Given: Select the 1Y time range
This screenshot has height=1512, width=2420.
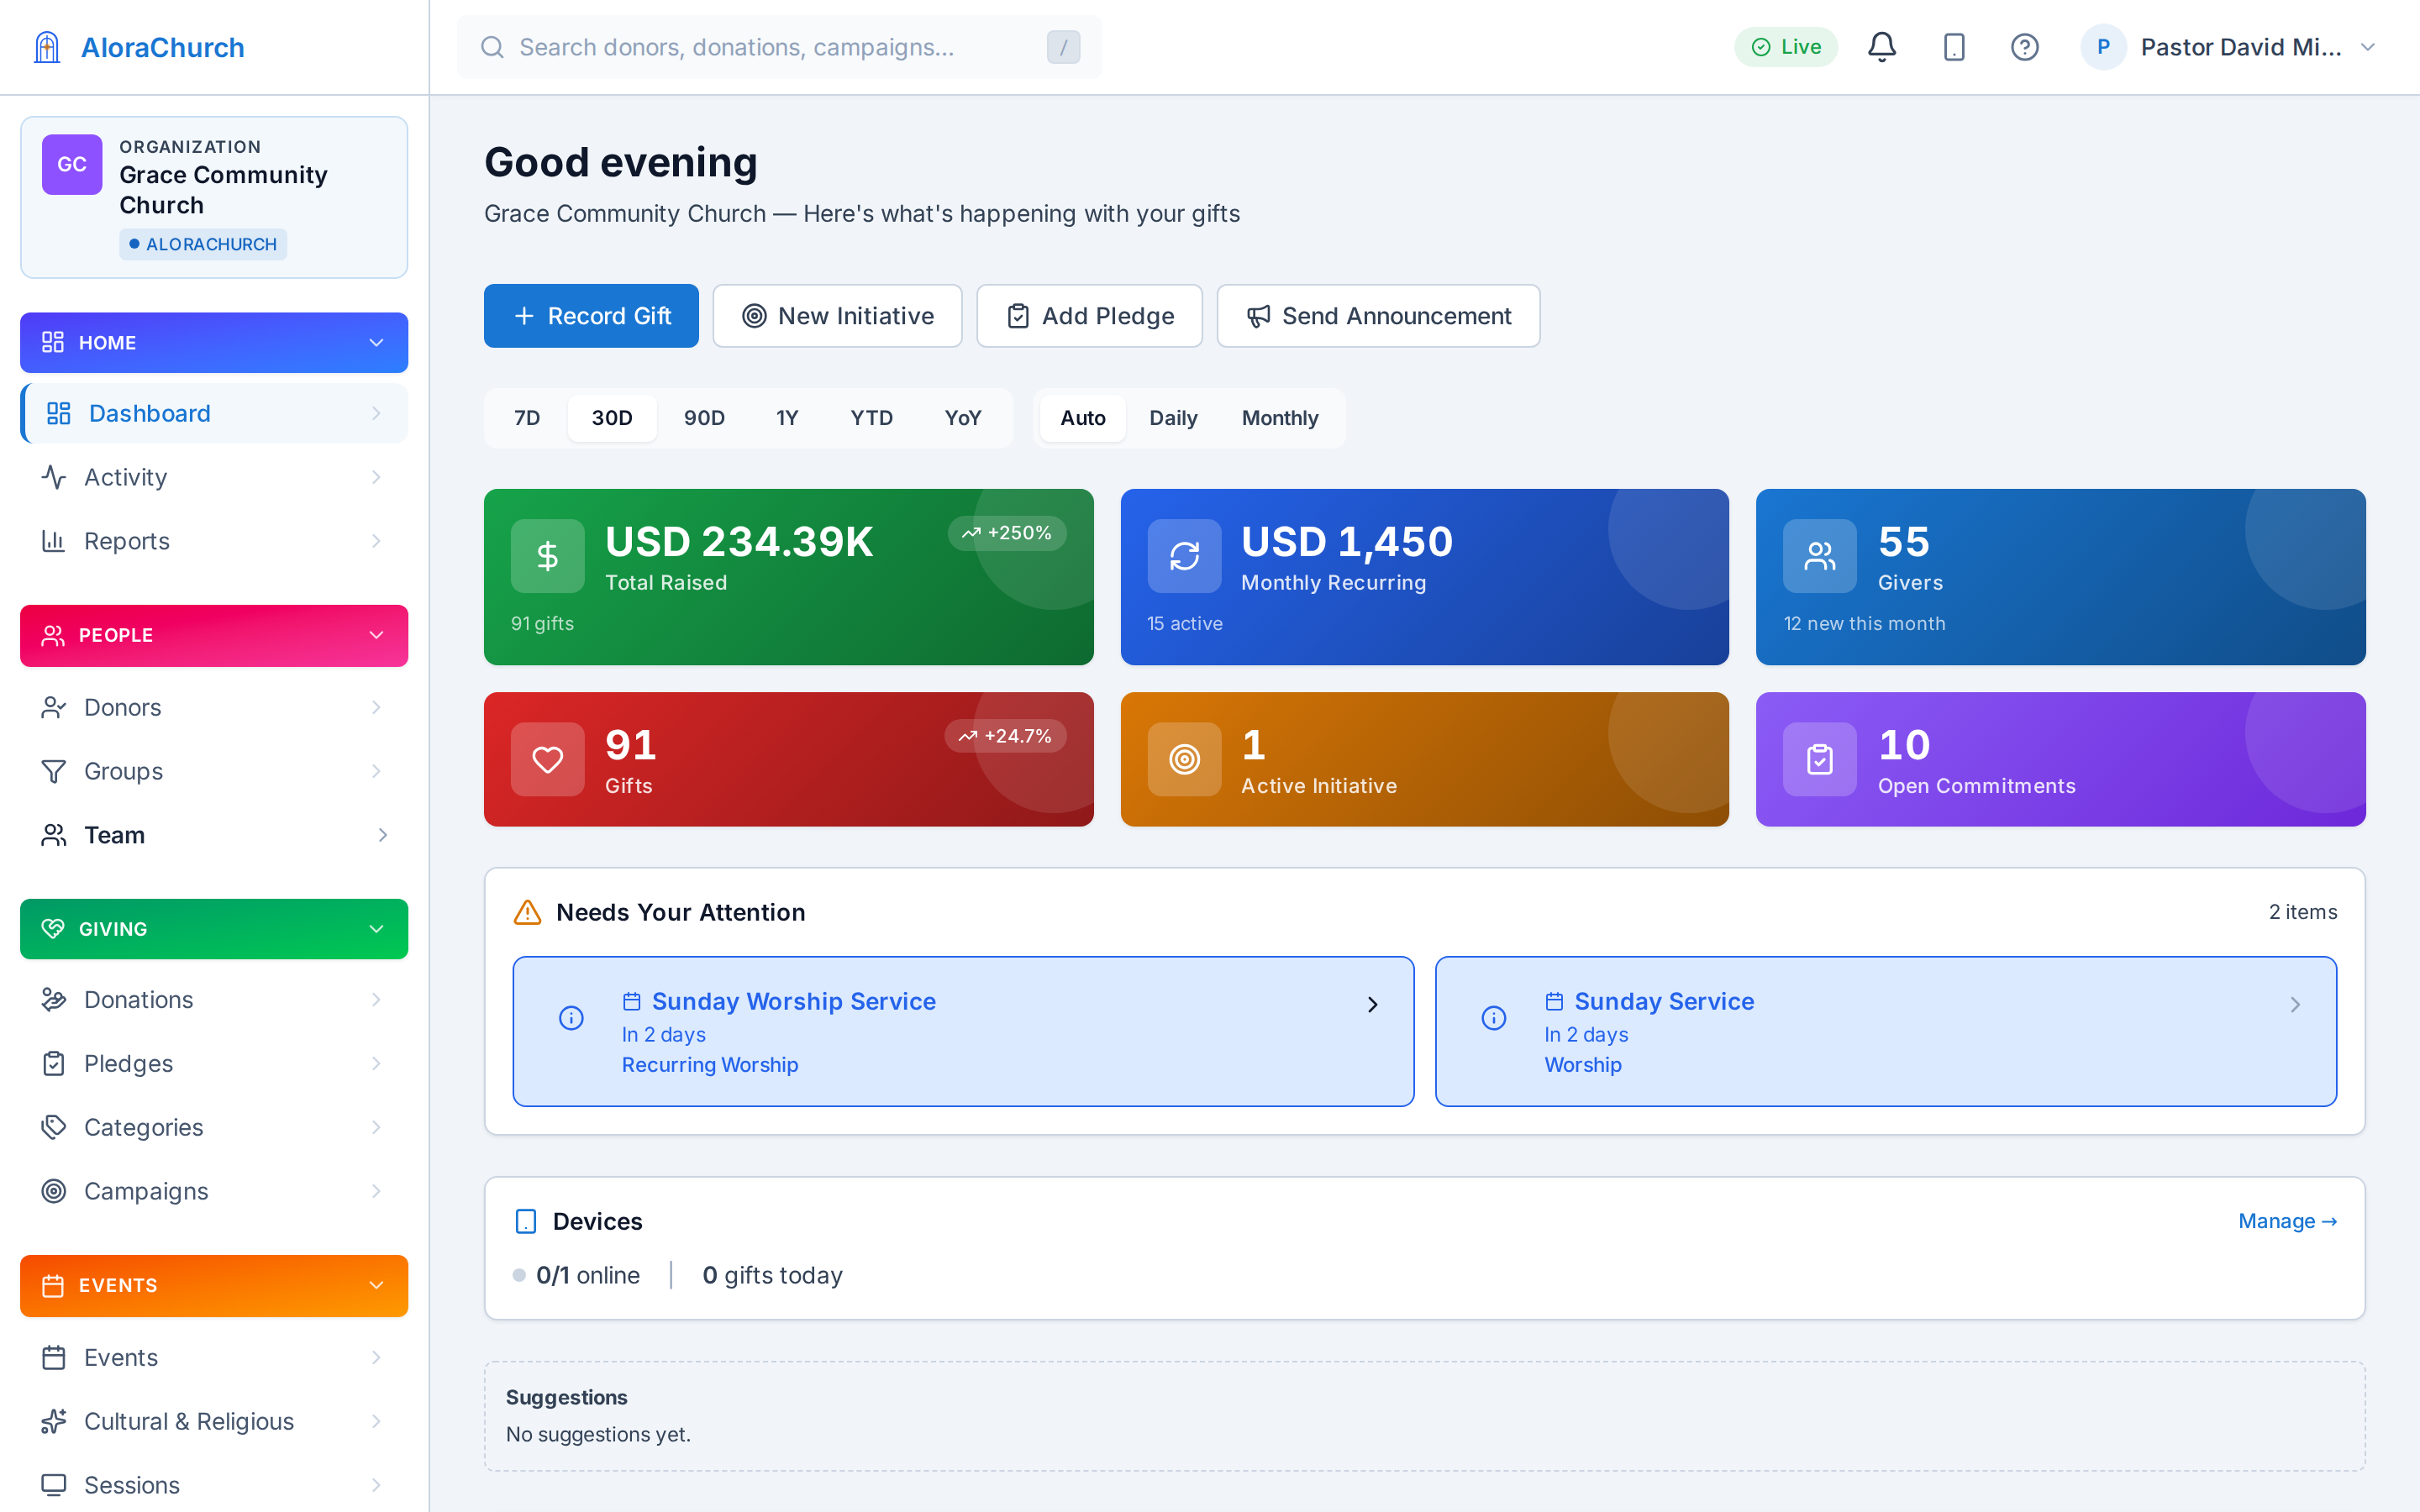Looking at the screenshot, I should pos(787,418).
